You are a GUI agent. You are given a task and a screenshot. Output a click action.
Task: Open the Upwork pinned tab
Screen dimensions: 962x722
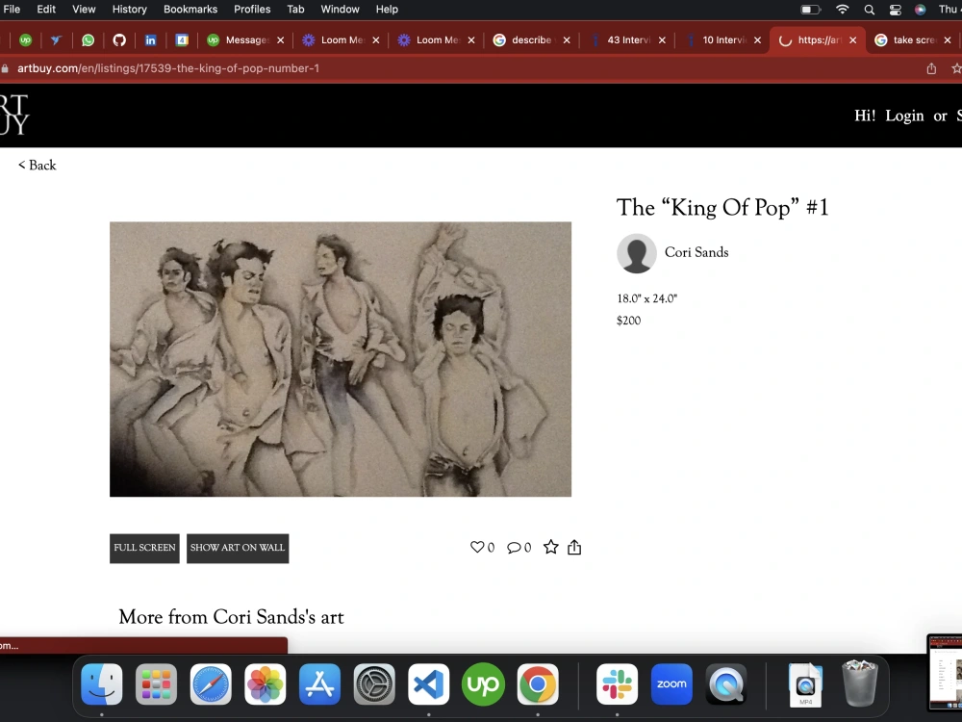click(26, 39)
